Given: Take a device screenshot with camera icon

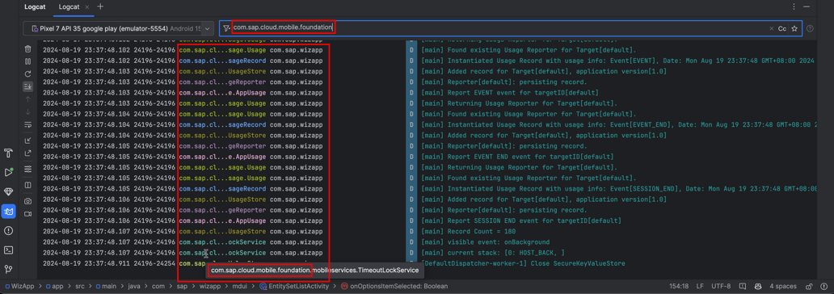Looking at the screenshot, I should pos(27,201).
